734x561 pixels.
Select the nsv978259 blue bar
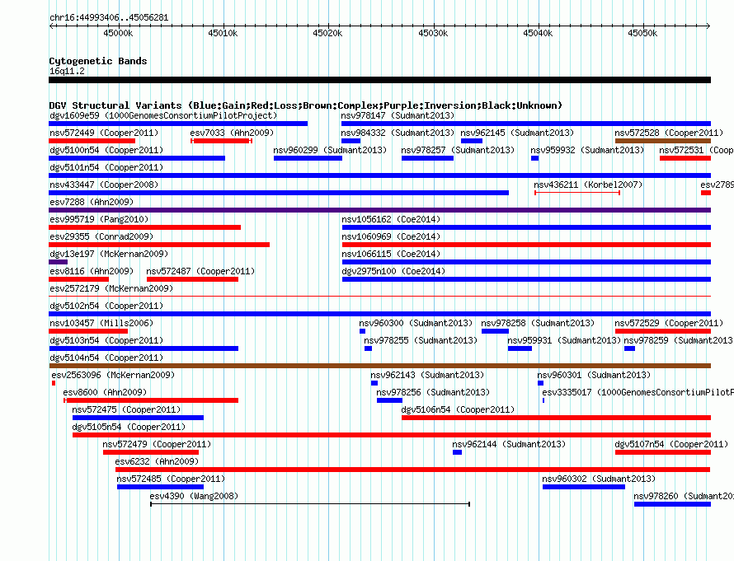pos(629,348)
